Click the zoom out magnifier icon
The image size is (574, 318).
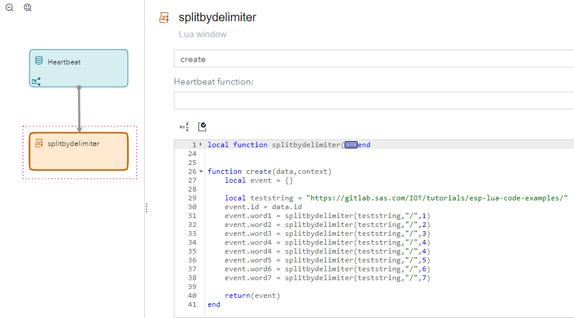coord(9,8)
